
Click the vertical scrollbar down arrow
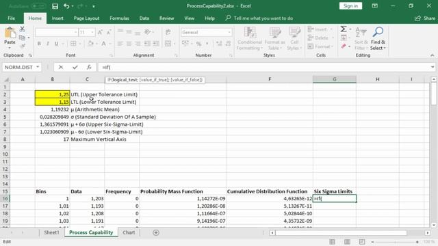433,225
